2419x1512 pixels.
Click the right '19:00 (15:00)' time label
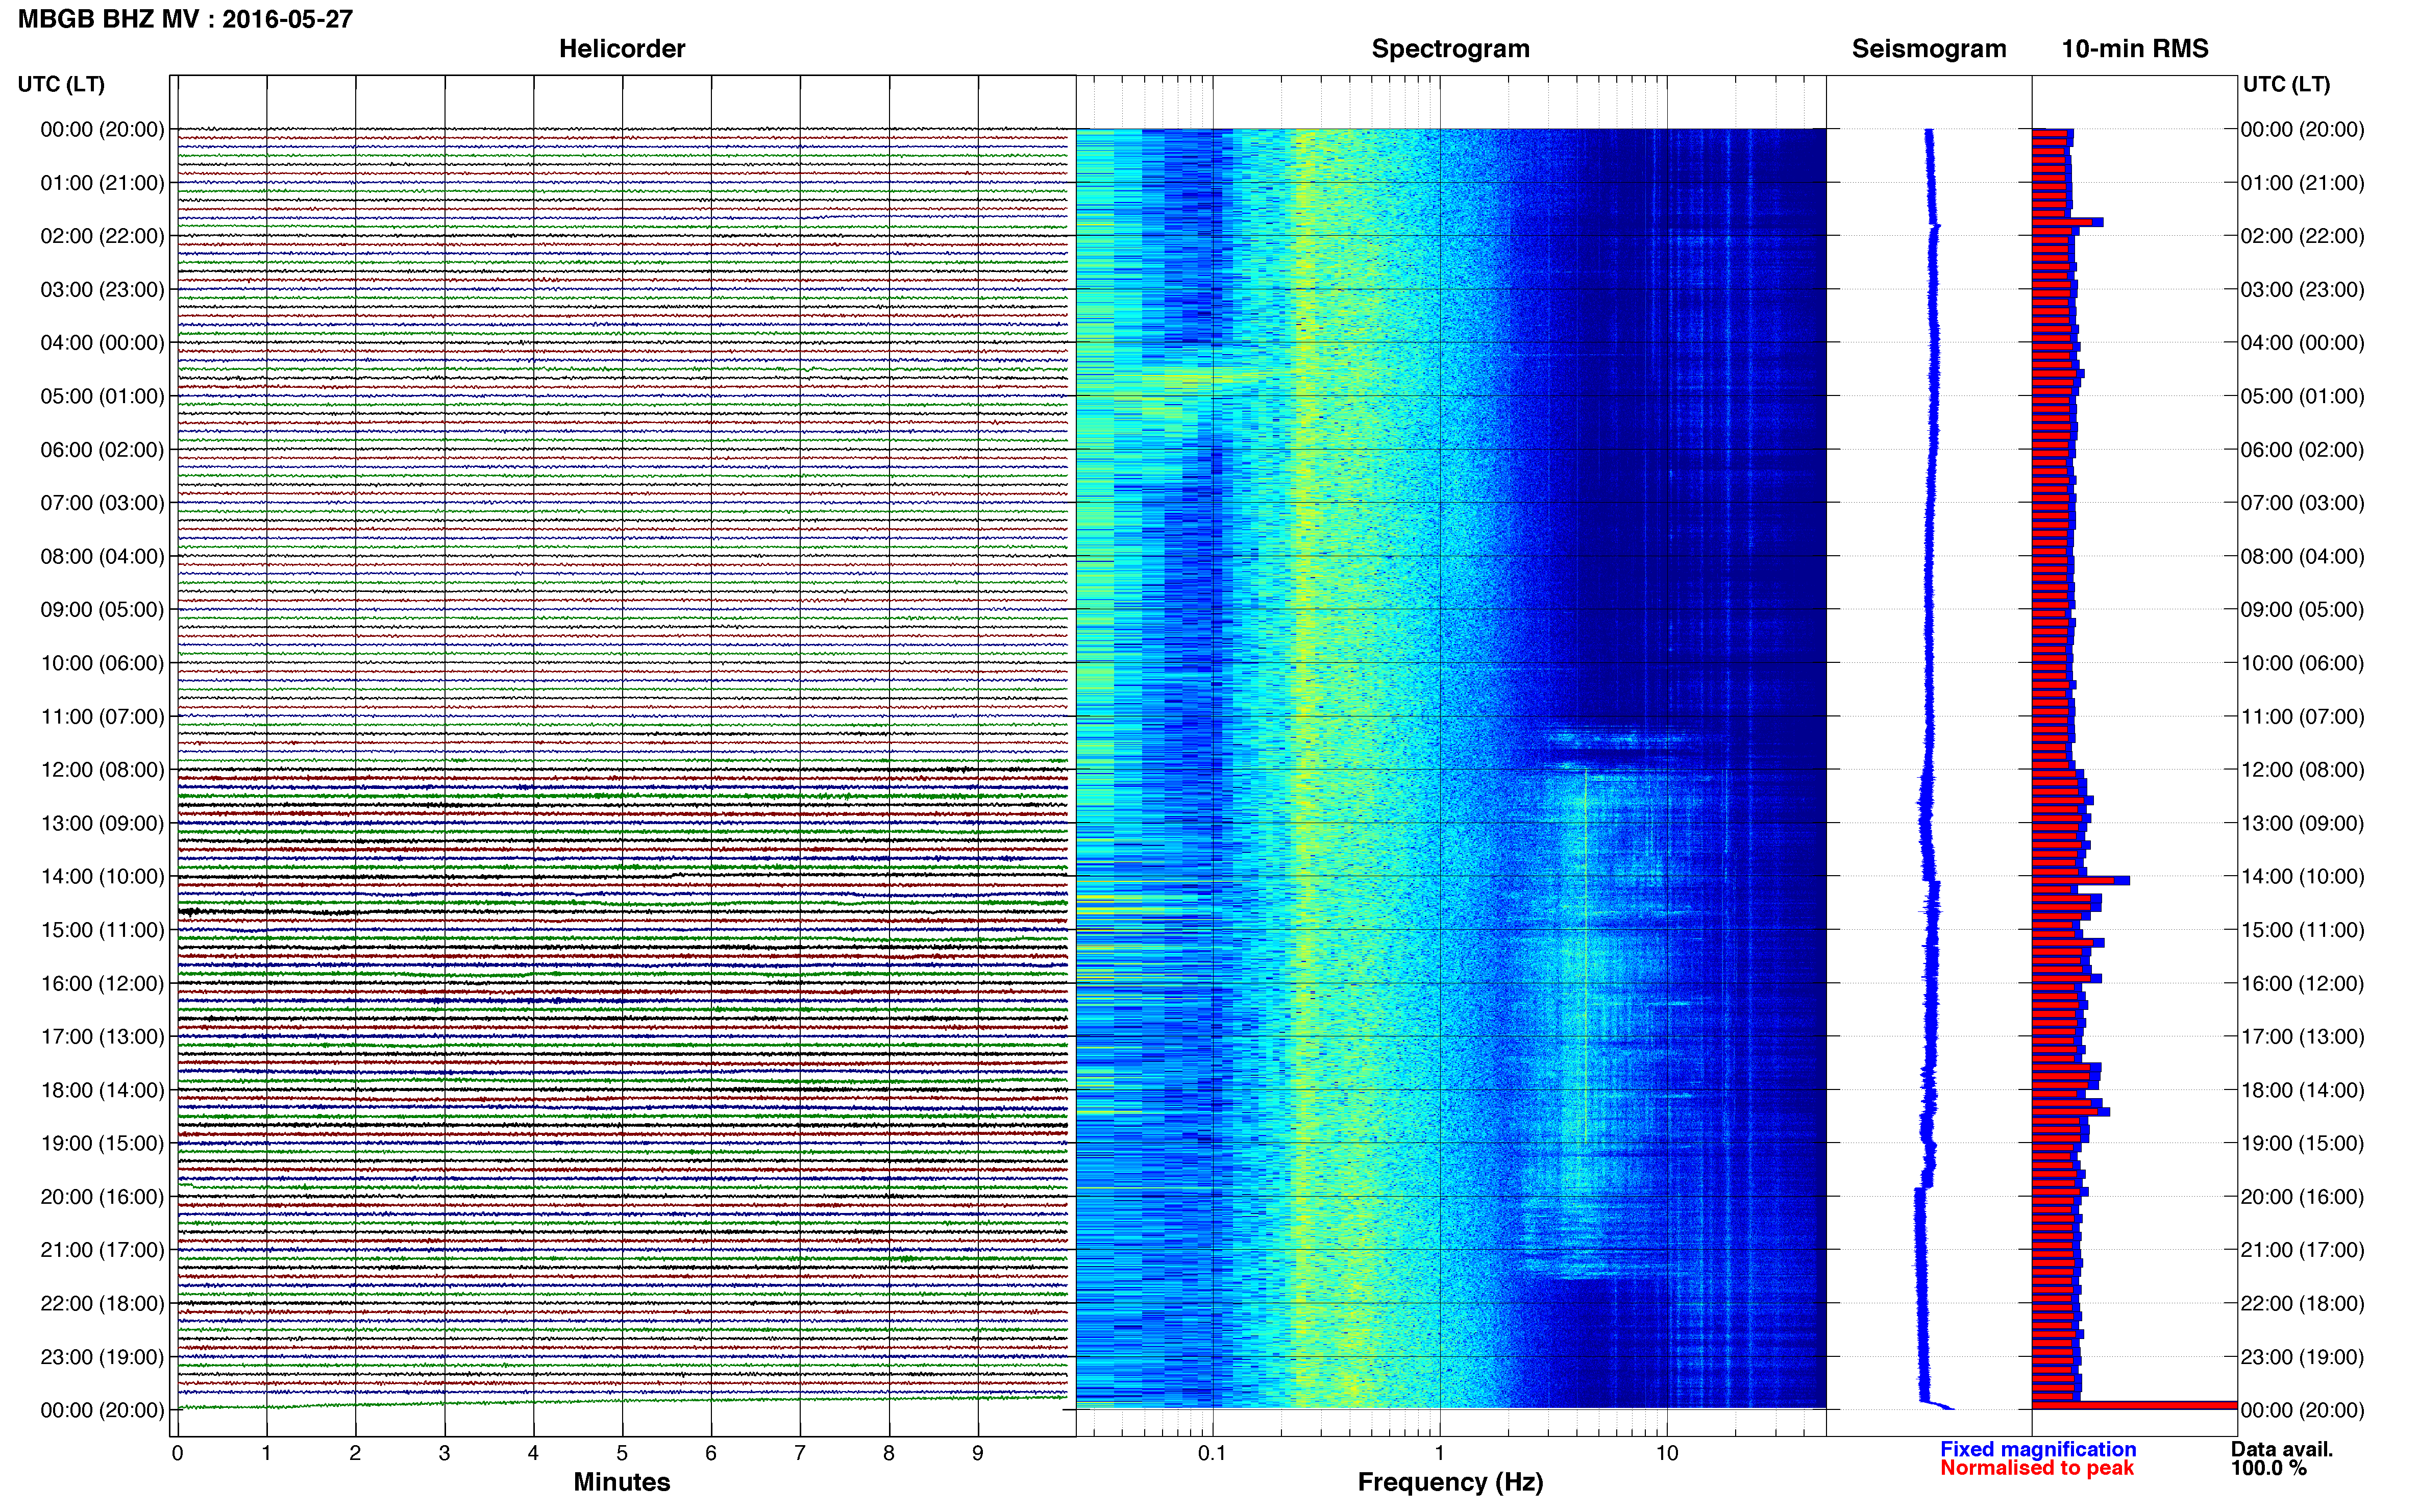coord(2302,1143)
